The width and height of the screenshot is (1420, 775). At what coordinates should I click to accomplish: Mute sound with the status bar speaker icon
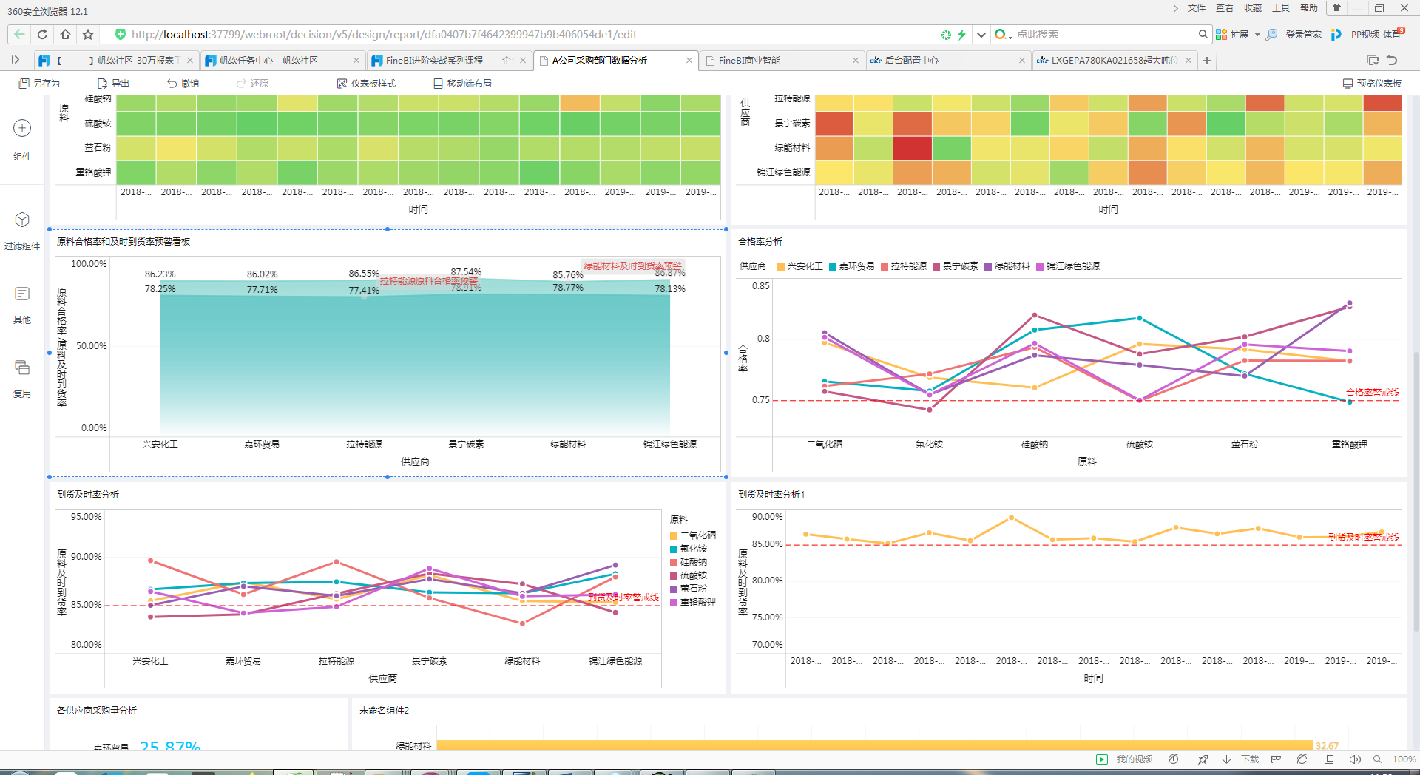[1355, 759]
